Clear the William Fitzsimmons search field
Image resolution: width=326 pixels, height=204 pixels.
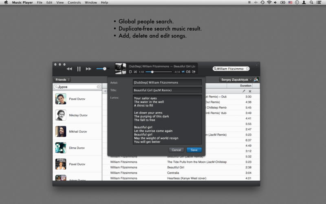pos(247,69)
